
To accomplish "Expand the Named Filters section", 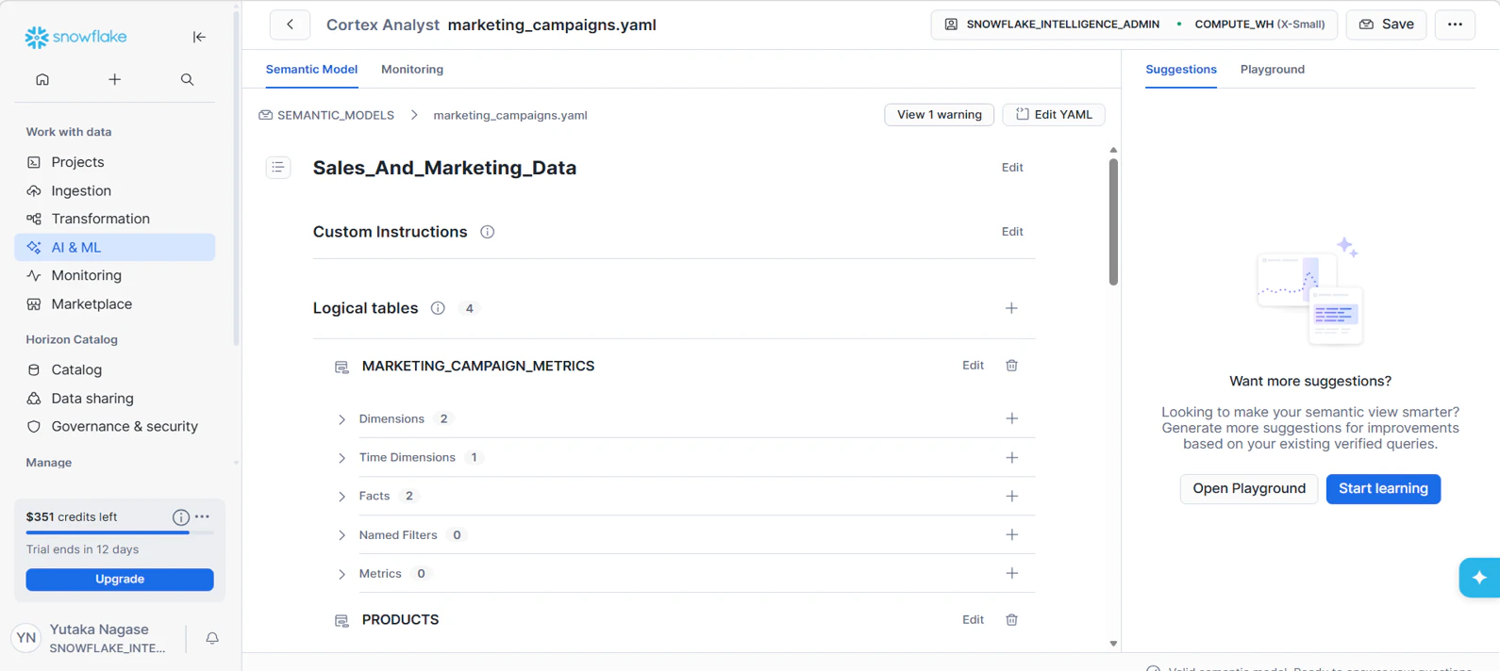I will click(x=342, y=535).
